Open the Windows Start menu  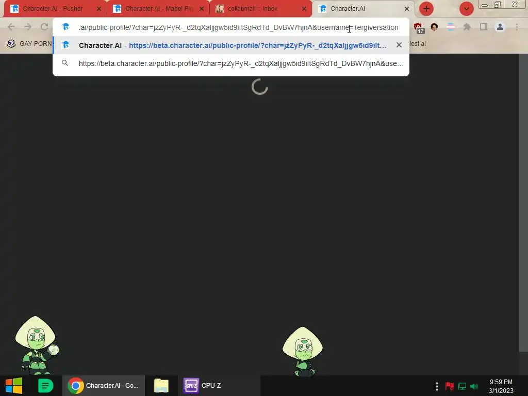point(14,386)
